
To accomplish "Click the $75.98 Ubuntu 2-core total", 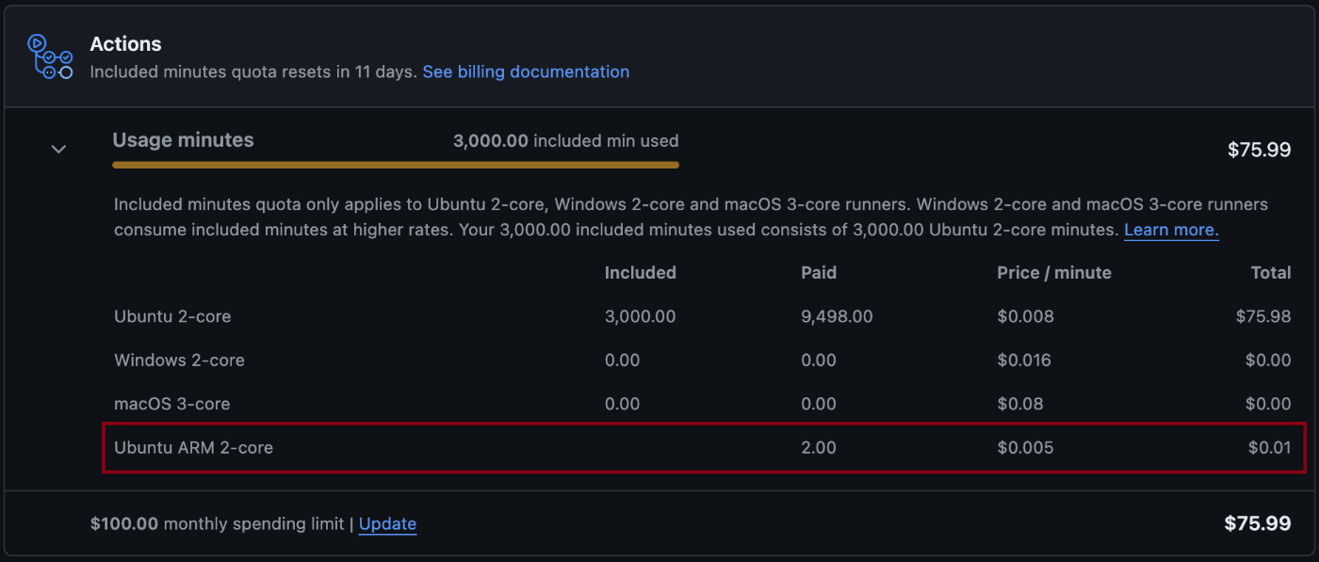I will [x=1263, y=316].
